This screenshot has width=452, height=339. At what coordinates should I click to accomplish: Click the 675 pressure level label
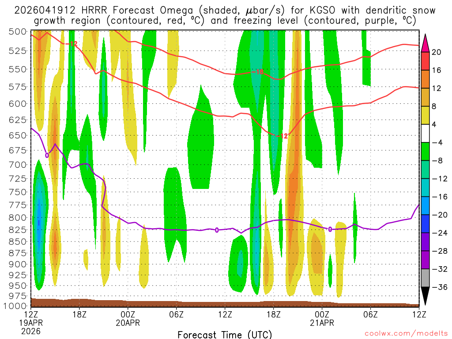click(18, 150)
